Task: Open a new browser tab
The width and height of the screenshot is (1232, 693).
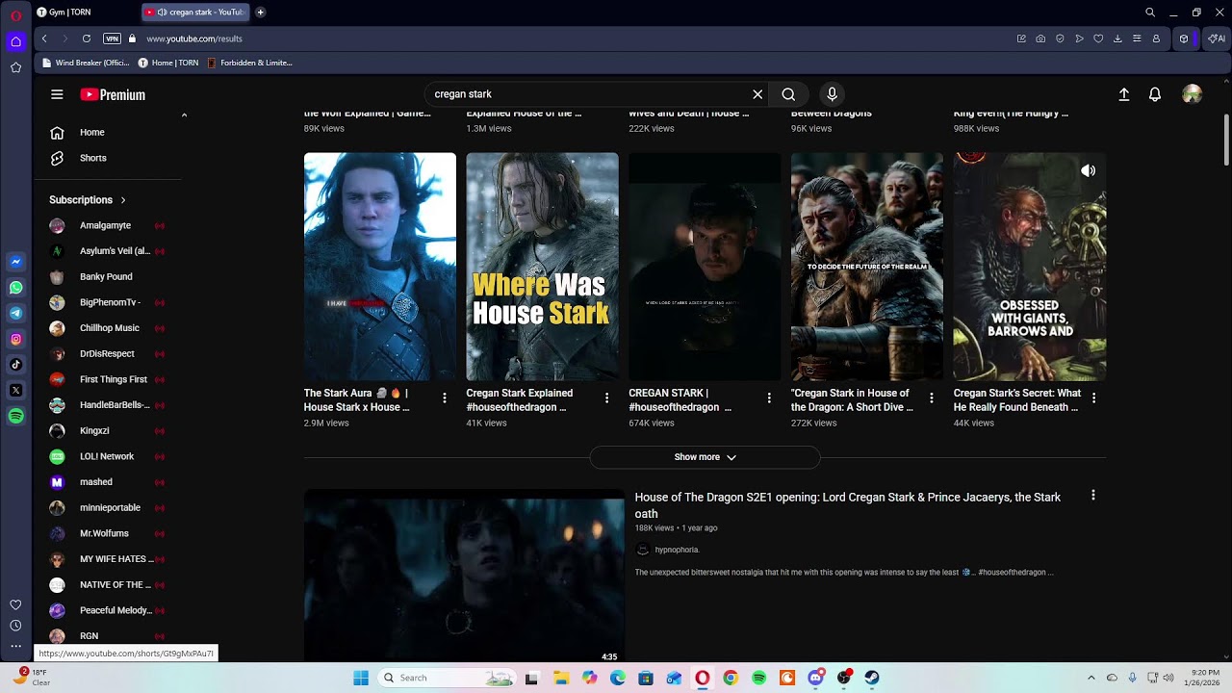Action: tap(261, 13)
